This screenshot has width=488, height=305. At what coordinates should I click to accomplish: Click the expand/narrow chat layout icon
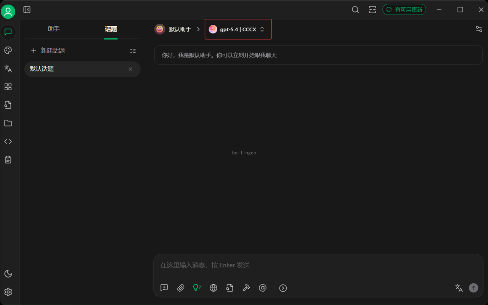372,10
